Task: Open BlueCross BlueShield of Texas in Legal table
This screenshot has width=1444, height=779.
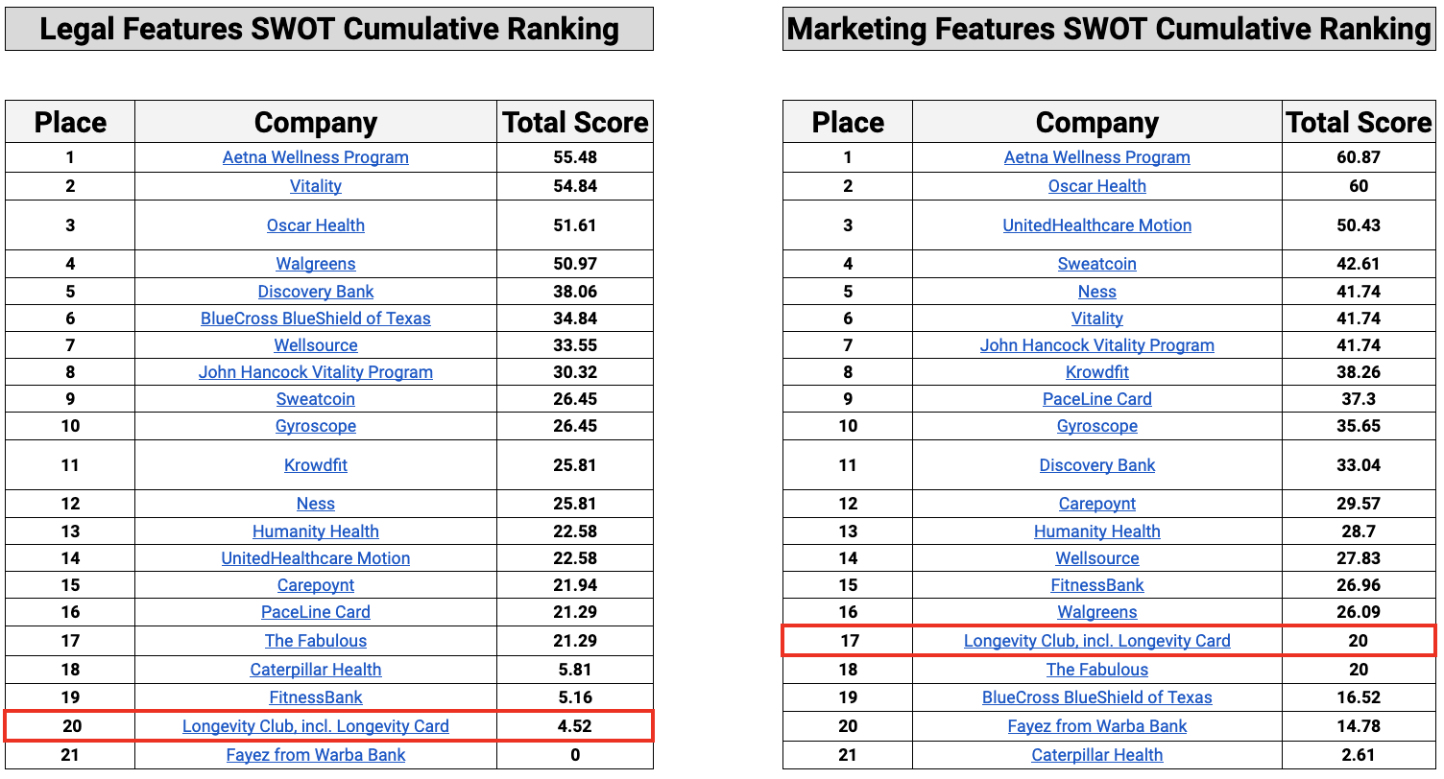Action: pyautogui.click(x=315, y=319)
